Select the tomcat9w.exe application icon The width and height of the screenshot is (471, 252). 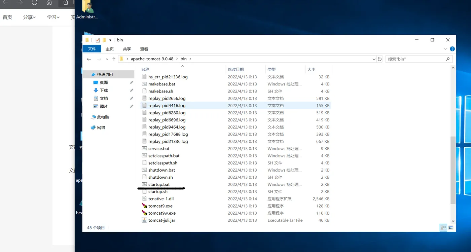(x=144, y=213)
